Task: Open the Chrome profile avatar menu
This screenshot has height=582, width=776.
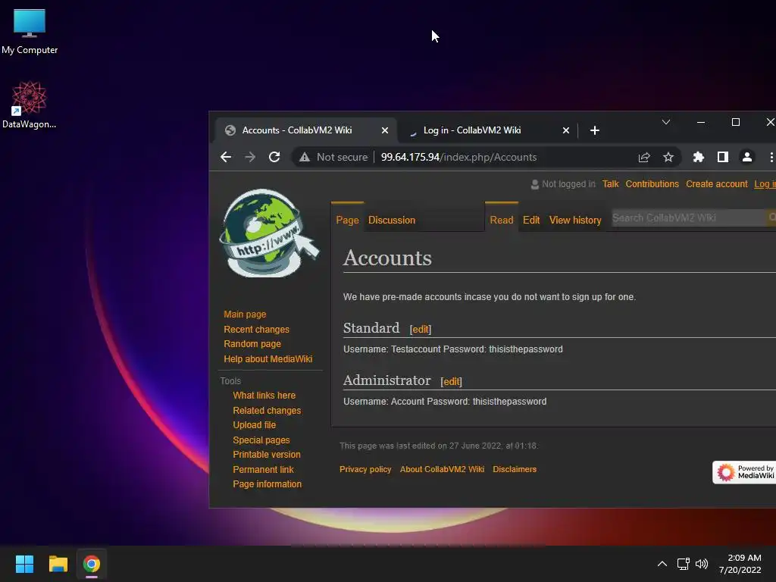Action: (x=746, y=158)
